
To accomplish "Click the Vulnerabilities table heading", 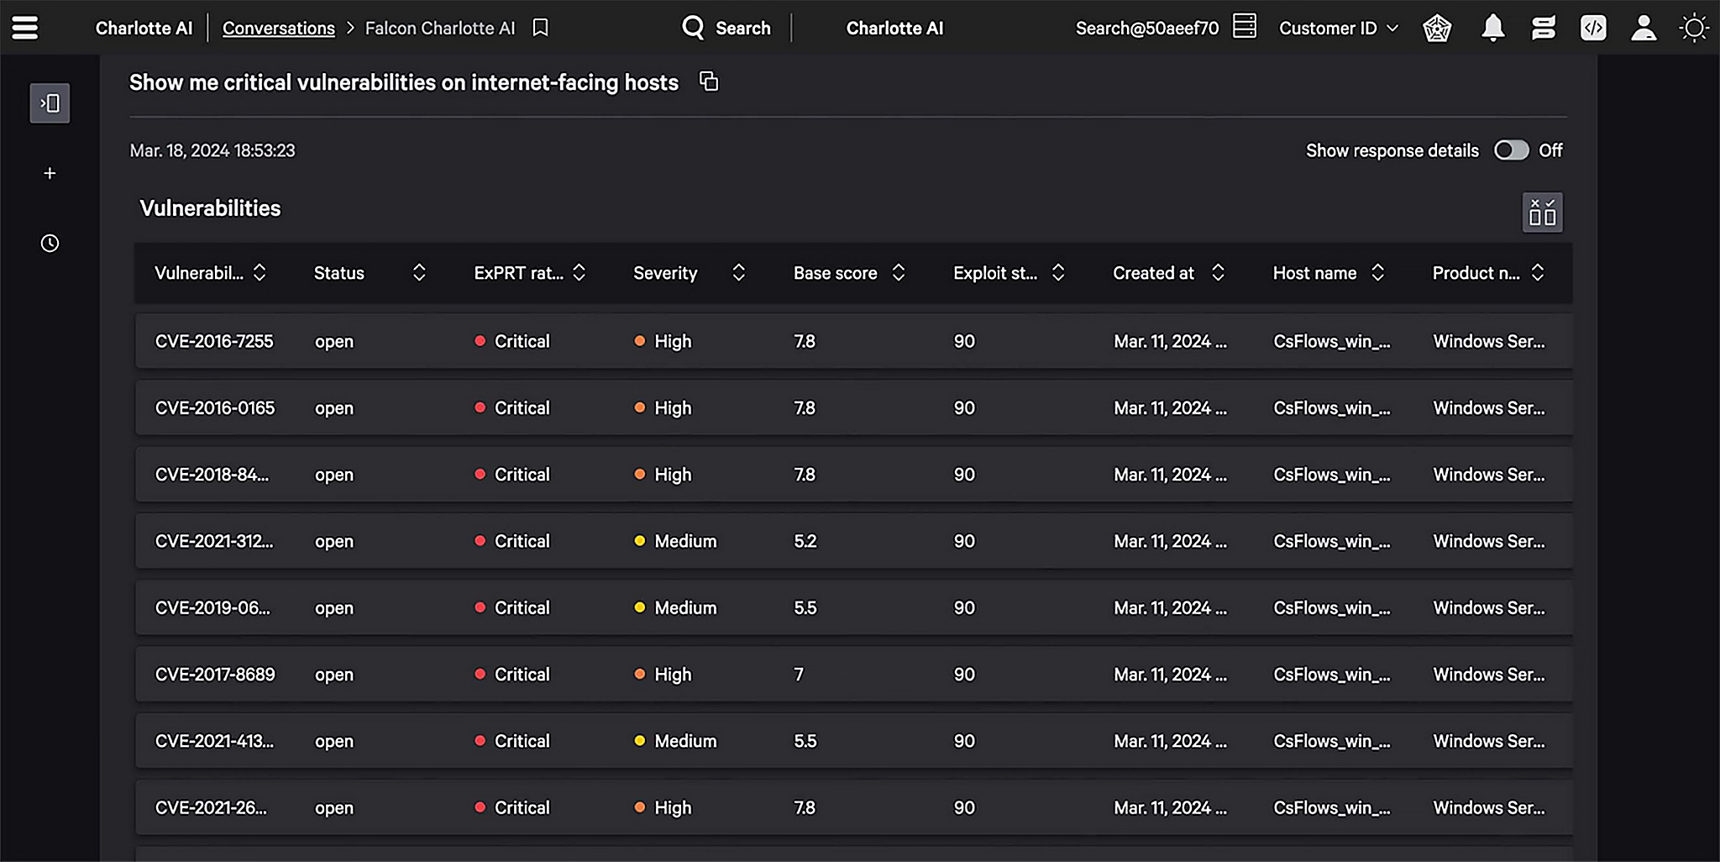I will (x=210, y=208).
